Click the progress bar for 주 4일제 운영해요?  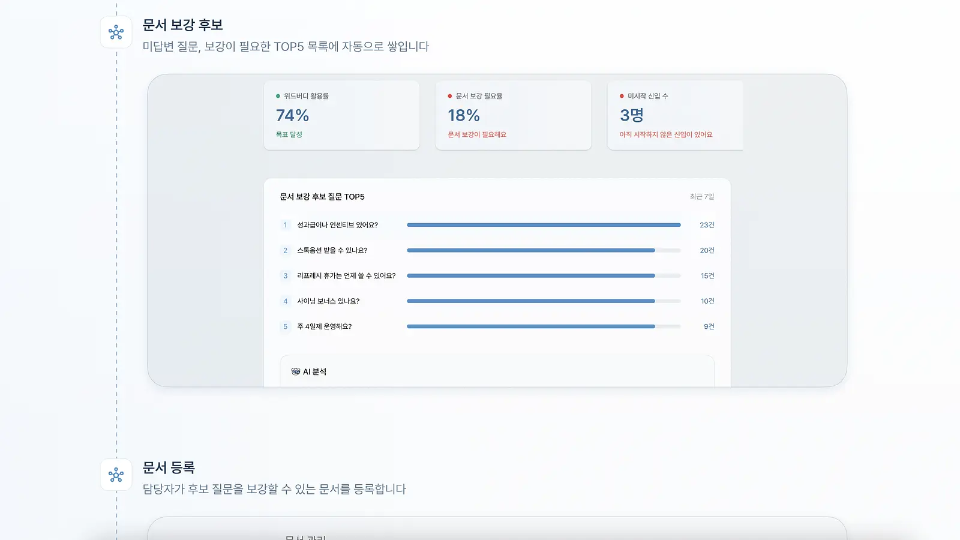pyautogui.click(x=544, y=326)
